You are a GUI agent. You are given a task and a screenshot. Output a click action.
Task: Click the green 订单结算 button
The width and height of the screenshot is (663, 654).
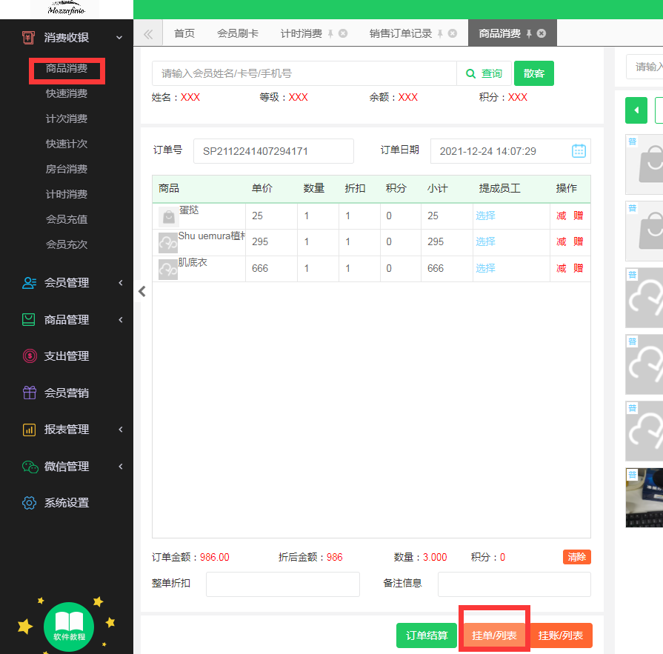[426, 635]
